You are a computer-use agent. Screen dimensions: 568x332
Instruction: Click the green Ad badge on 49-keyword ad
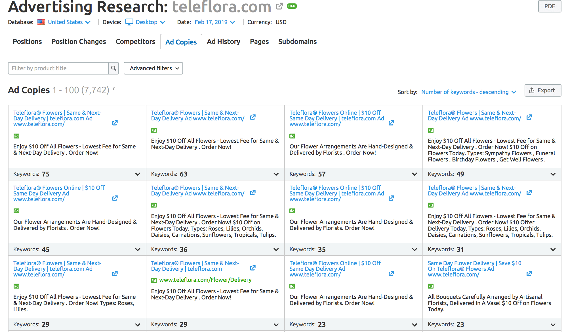click(x=431, y=130)
